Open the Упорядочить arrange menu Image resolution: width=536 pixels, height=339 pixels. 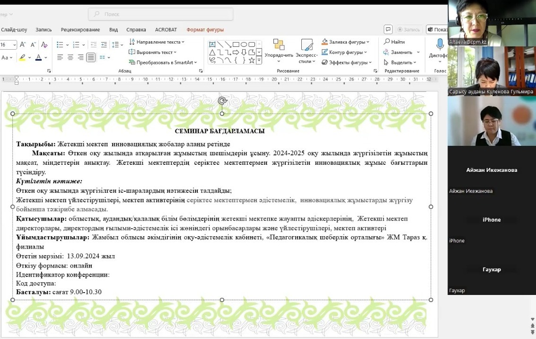pyautogui.click(x=279, y=51)
